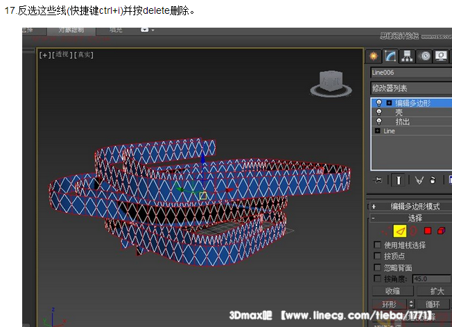Open the 修改器列表 dropdown
The width and height of the screenshot is (452, 327).
(x=411, y=88)
